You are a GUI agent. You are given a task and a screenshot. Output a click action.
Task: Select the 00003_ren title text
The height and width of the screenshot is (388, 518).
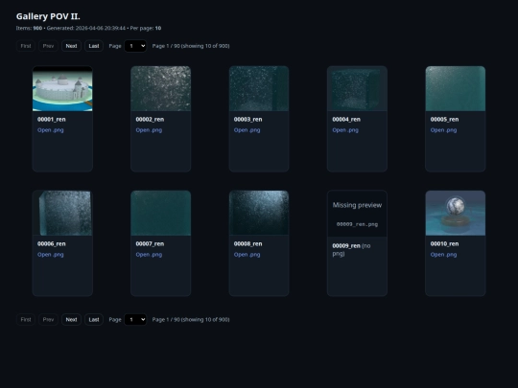coord(248,120)
